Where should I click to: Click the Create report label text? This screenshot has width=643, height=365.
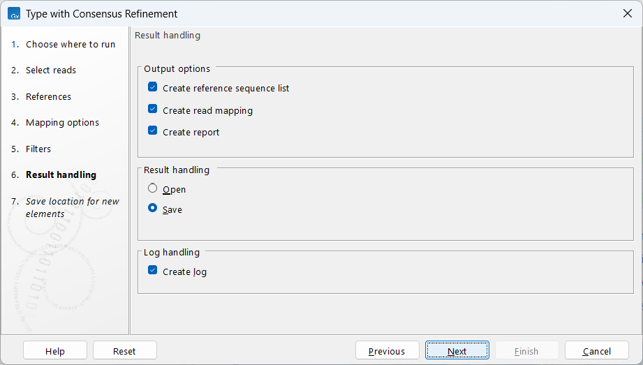191,133
